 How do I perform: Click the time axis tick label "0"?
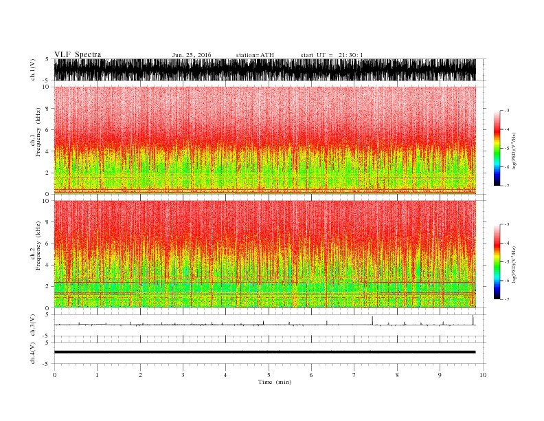54,375
